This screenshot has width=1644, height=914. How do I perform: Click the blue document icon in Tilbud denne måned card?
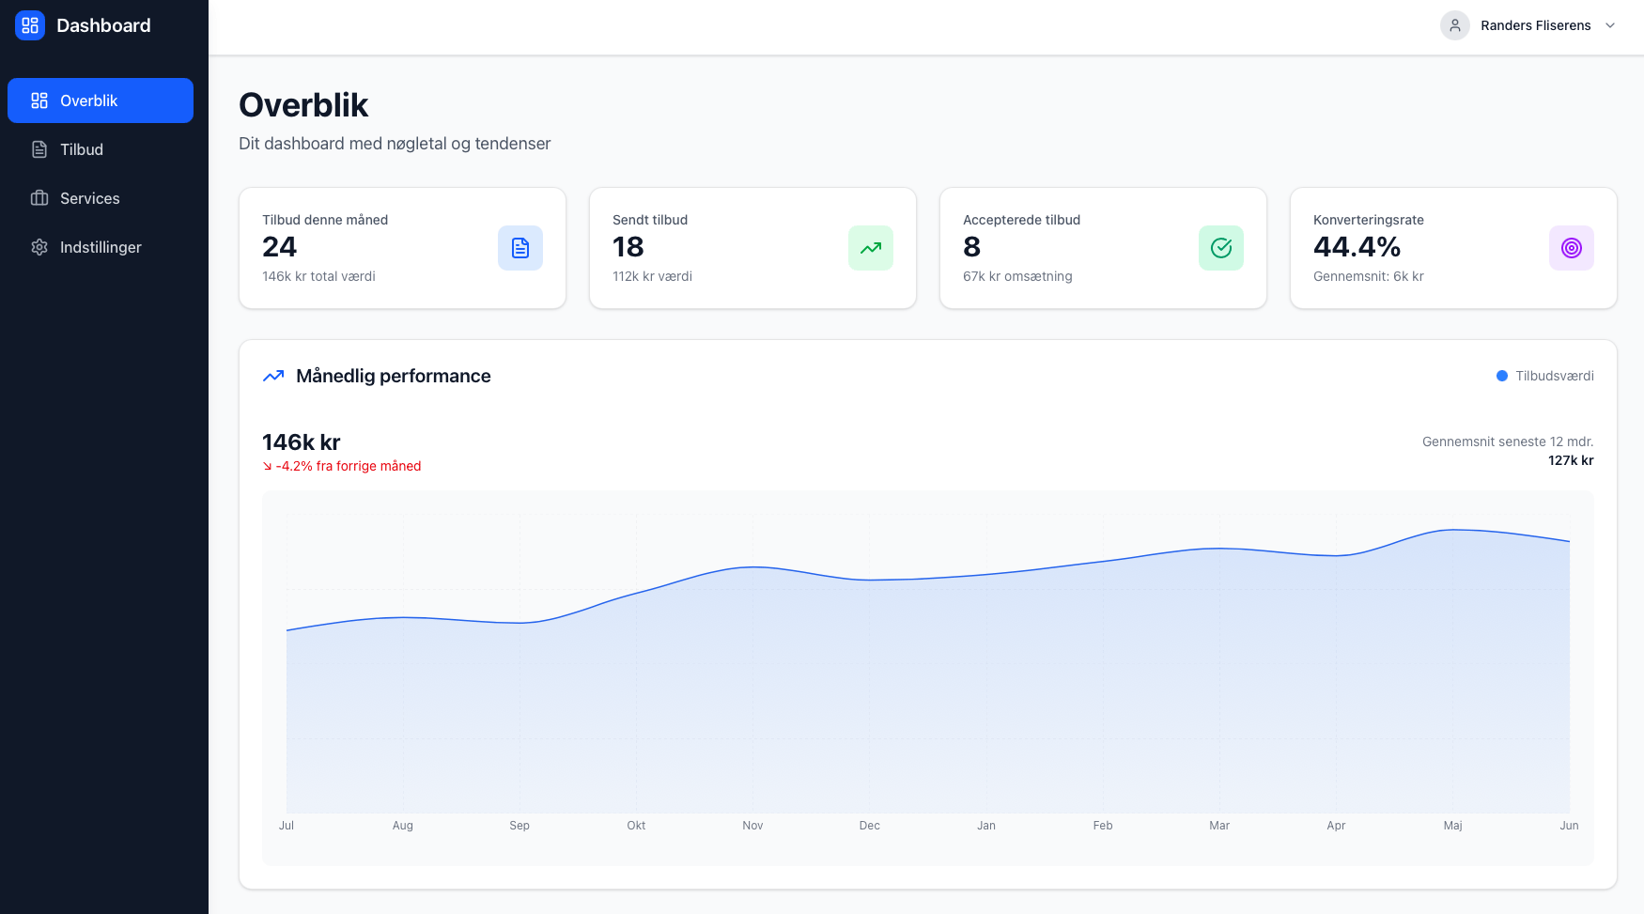click(520, 248)
